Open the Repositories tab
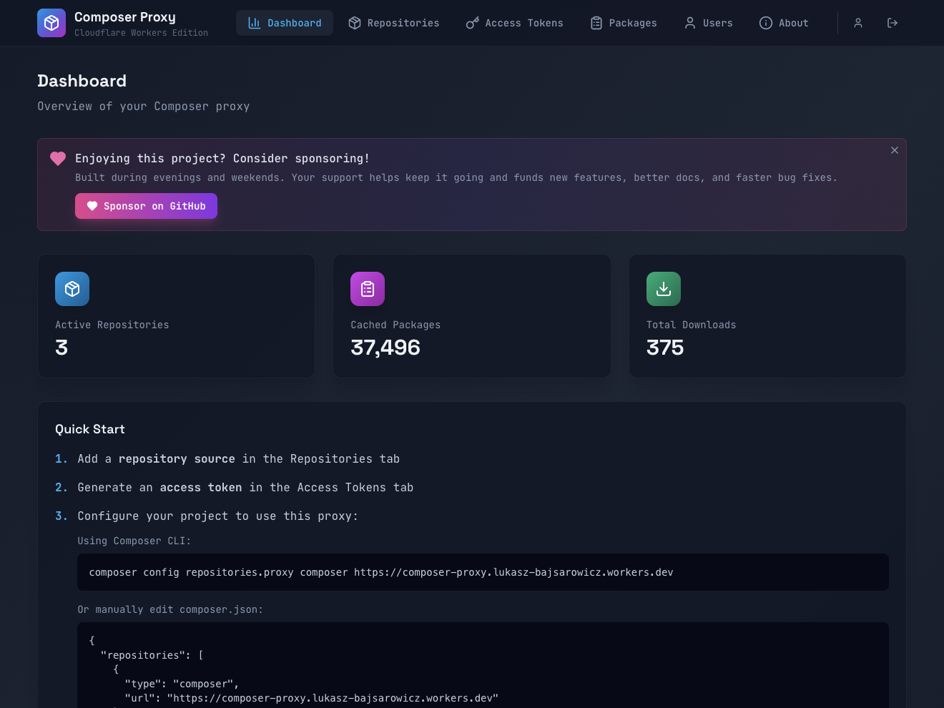Screen dimensions: 944x708 click(394, 23)
